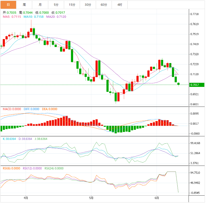Click the closing price 收:0.7017 value

(58, 13)
